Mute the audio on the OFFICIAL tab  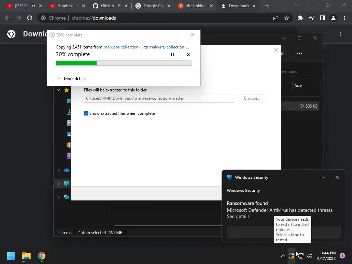(33, 6)
